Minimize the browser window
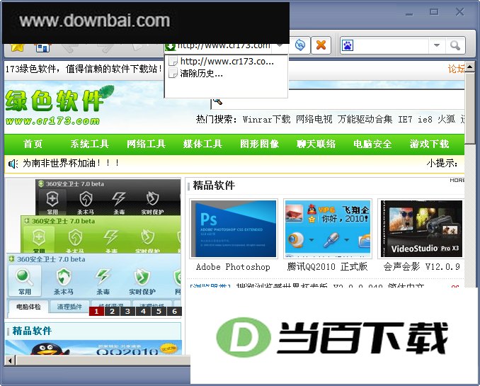Screen dimensions: 480x386 click(x=409, y=13)
